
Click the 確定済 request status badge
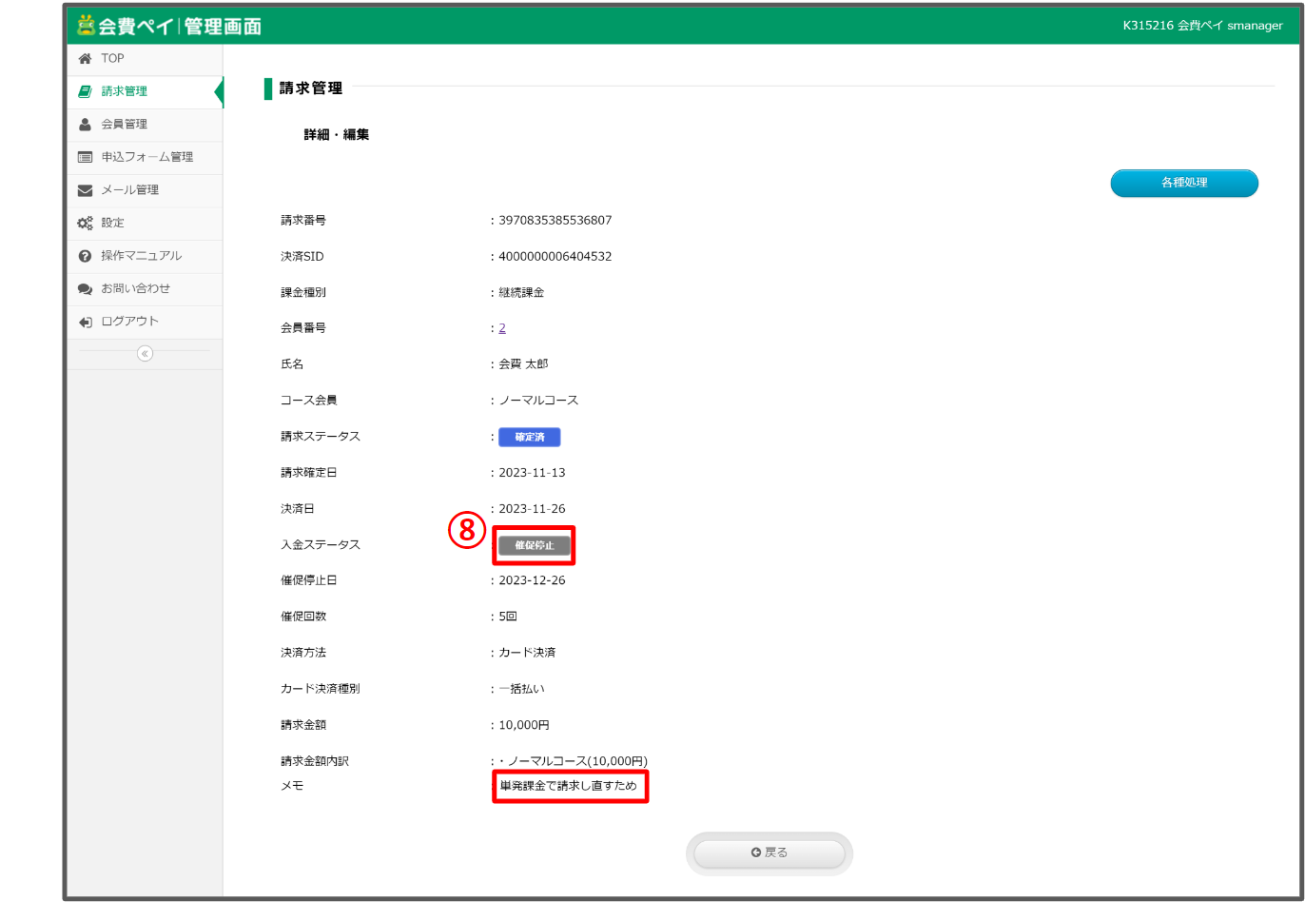click(530, 437)
